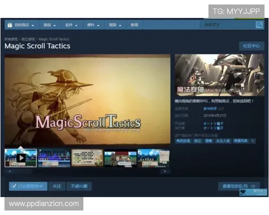Image resolution: width=269 pixels, height=215 pixels.
Task: Click the 所有游戏 breadcrumb link
Action: 11,39
